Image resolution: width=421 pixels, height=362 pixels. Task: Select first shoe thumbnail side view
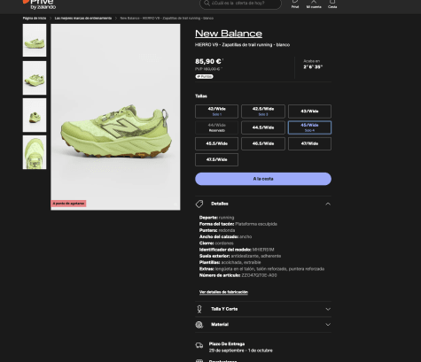[35, 41]
